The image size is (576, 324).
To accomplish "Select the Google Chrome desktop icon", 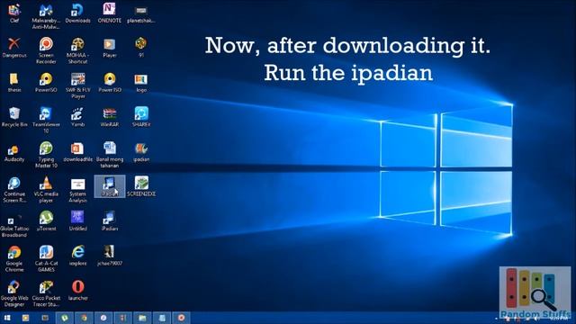I will coord(14,259).
